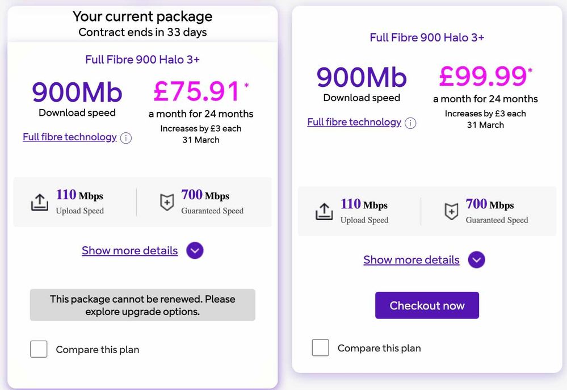The width and height of the screenshot is (567, 390).
Task: Click the shield icon beside 700 Mbps guaranteed speed
Action: pyautogui.click(x=167, y=203)
